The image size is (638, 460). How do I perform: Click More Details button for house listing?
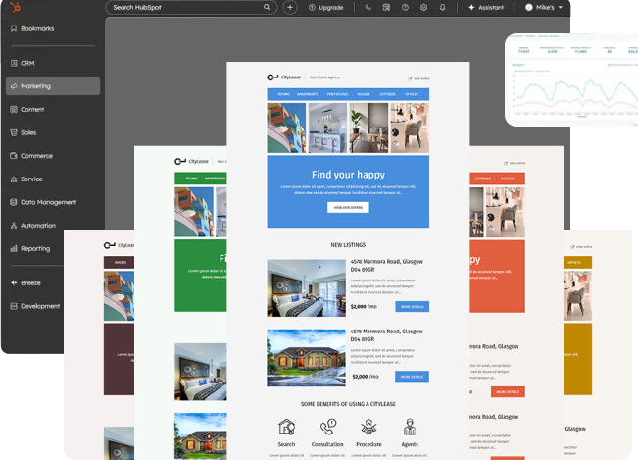pos(412,377)
